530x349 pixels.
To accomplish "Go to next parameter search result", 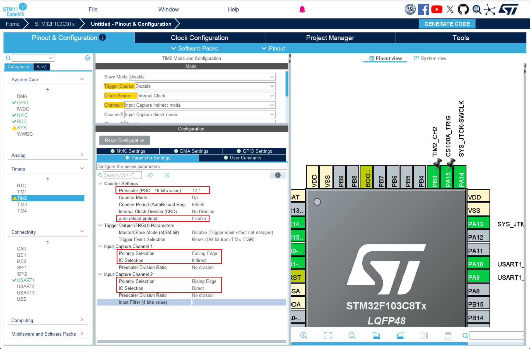I will click(x=167, y=175).
